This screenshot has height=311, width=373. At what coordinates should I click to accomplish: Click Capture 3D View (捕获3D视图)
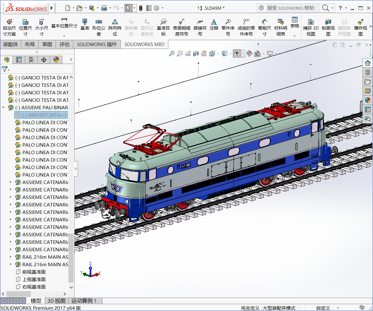point(311,27)
